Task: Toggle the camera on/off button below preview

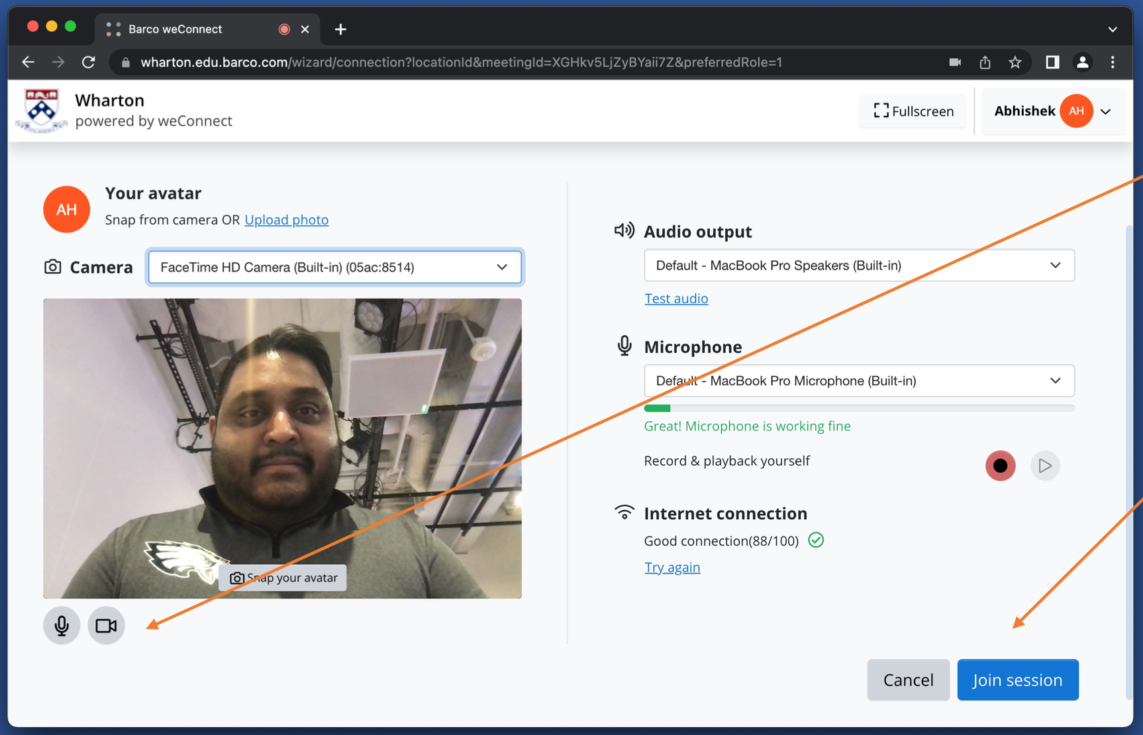Action: [106, 625]
